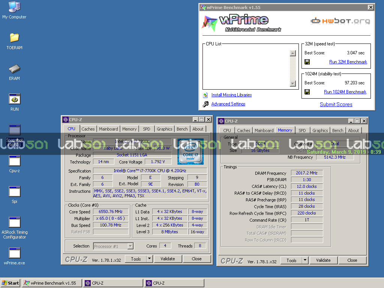
Task: Close the wPrime Benchmark window
Action: [371, 7]
